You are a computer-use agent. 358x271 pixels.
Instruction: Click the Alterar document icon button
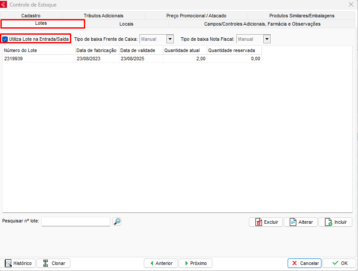(x=301, y=222)
